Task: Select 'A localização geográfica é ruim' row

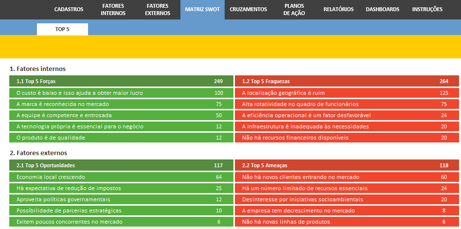Action: point(346,93)
